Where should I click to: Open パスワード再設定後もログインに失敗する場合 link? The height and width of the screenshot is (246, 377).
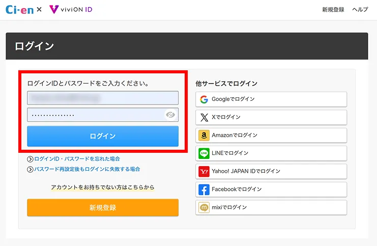click(x=87, y=169)
